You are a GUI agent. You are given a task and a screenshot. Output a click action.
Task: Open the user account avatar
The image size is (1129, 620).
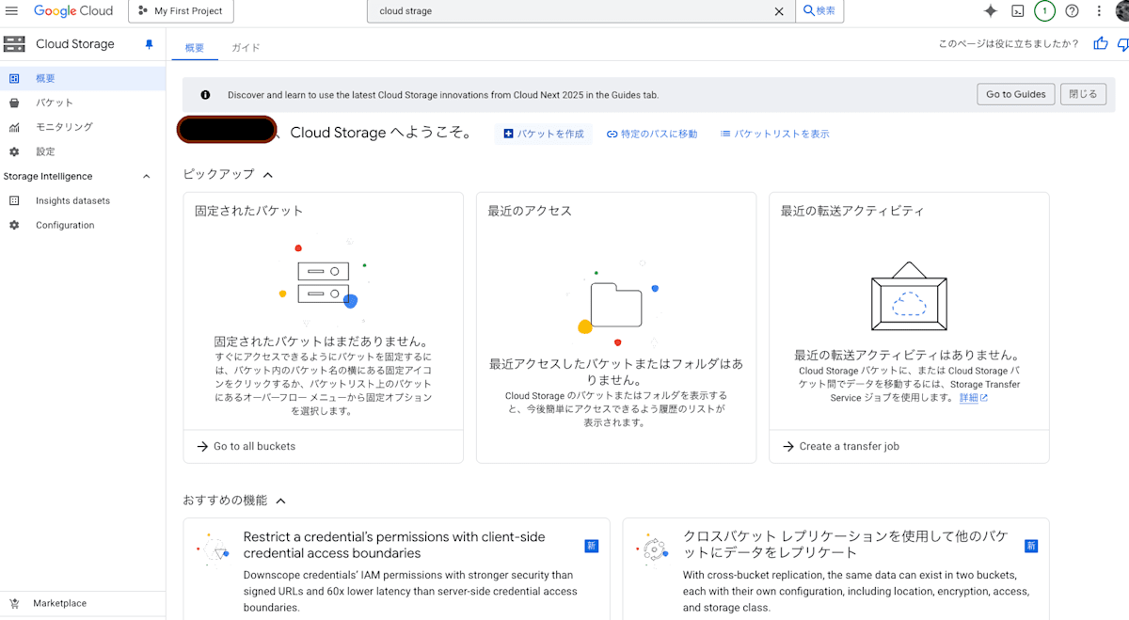[1122, 11]
